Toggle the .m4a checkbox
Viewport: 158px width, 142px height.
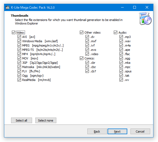tap(121, 45)
